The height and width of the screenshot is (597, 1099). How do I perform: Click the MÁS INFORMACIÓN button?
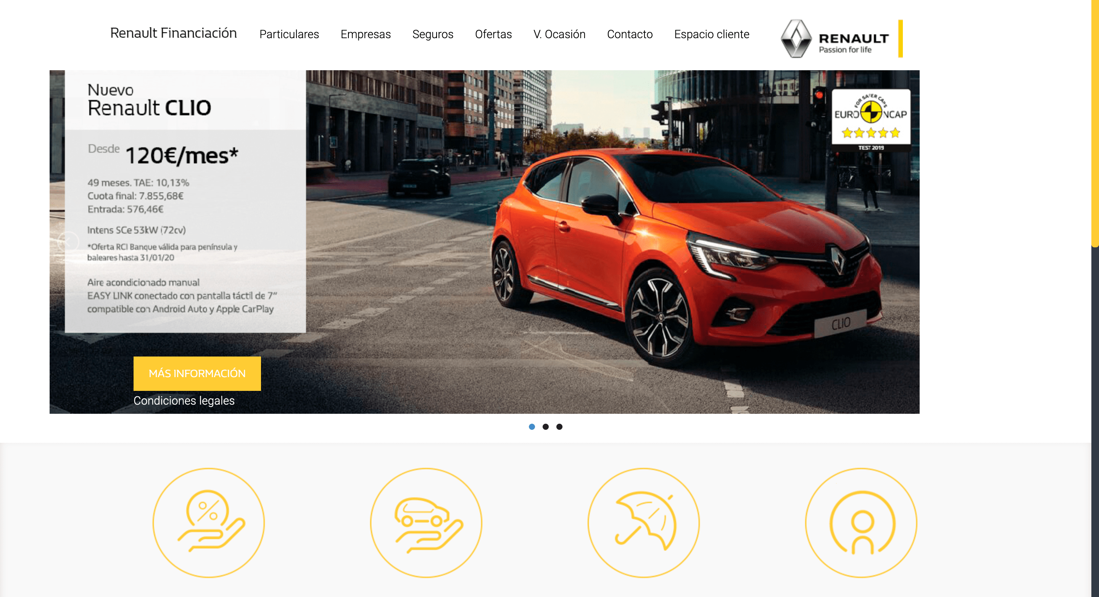click(x=197, y=373)
